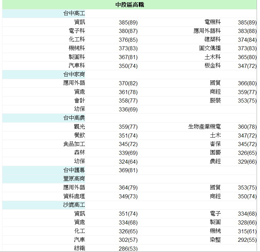Click the 應用外語科 cell
Screen dimensions: 260x252
coord(207,31)
